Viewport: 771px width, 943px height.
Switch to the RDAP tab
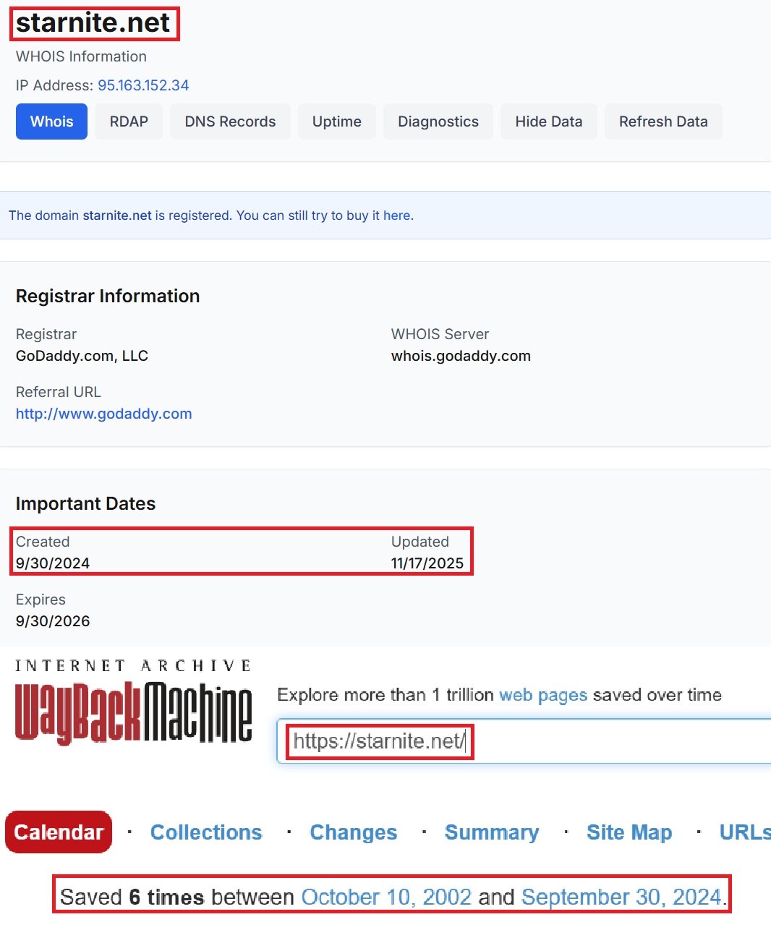128,121
